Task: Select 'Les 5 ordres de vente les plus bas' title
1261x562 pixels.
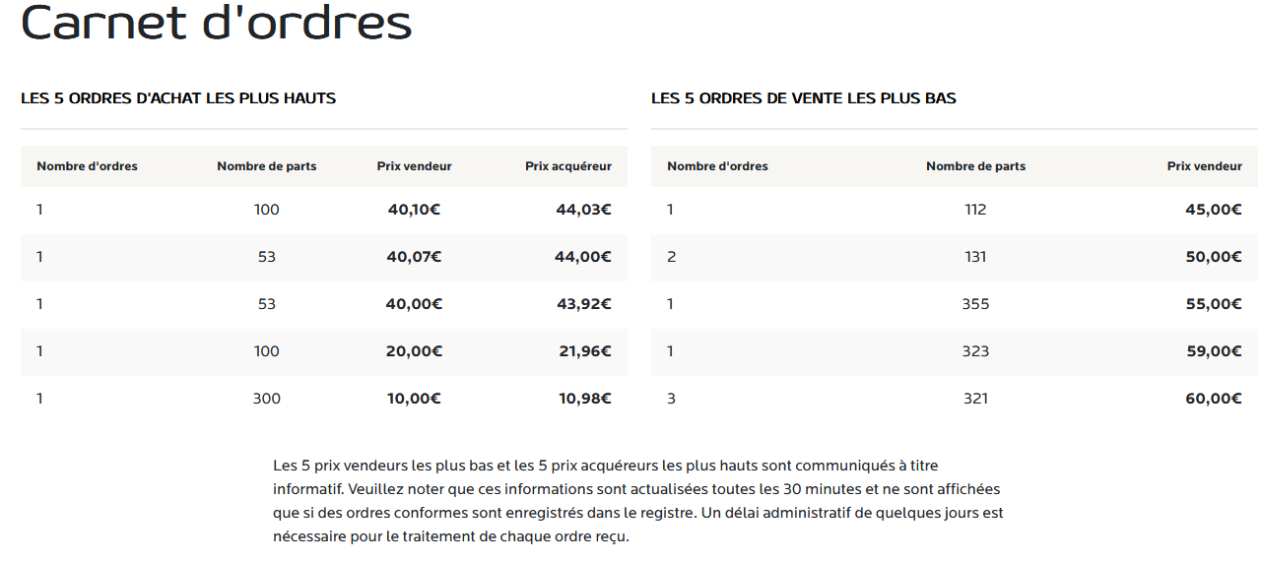Action: [x=804, y=98]
